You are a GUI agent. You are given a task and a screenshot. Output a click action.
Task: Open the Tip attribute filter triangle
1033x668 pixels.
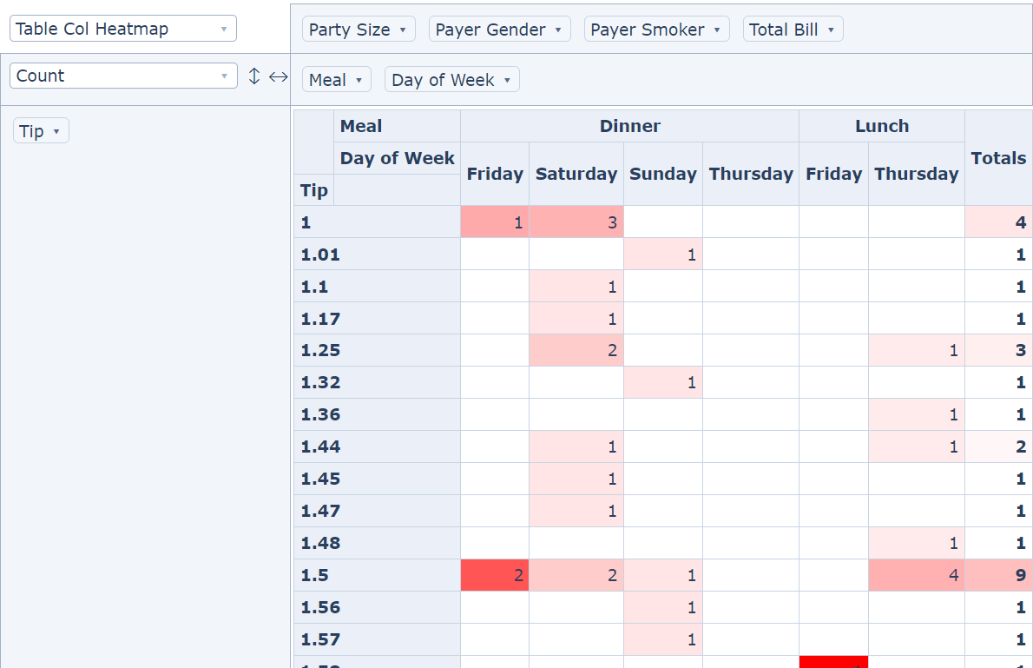pyautogui.click(x=56, y=131)
